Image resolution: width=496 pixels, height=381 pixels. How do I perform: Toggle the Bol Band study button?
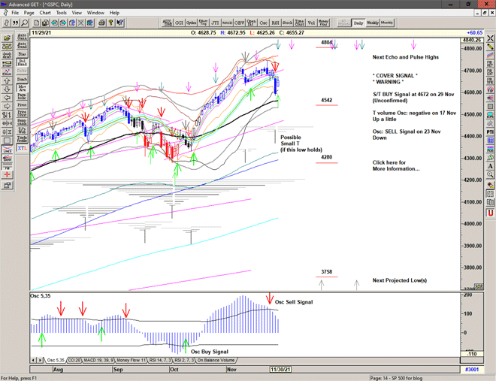tap(22, 64)
